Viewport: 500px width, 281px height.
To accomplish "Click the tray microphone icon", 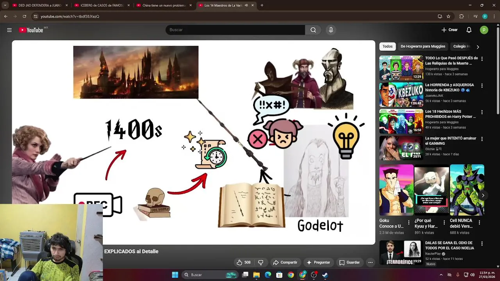I will 458,275.
